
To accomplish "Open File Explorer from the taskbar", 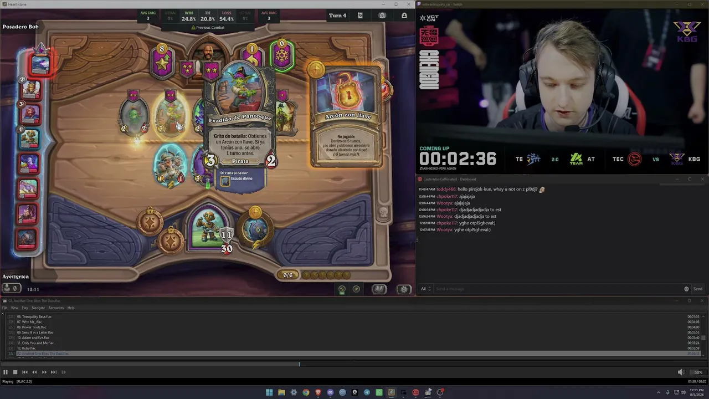I will 281,392.
